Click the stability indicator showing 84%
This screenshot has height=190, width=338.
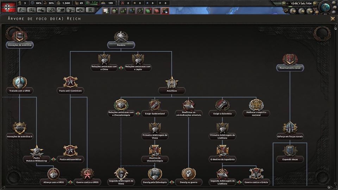pos(36,3)
